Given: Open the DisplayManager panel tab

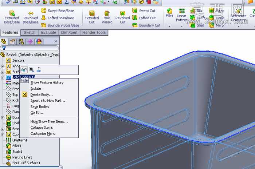Looking at the screenshot, I should click(x=39, y=42).
